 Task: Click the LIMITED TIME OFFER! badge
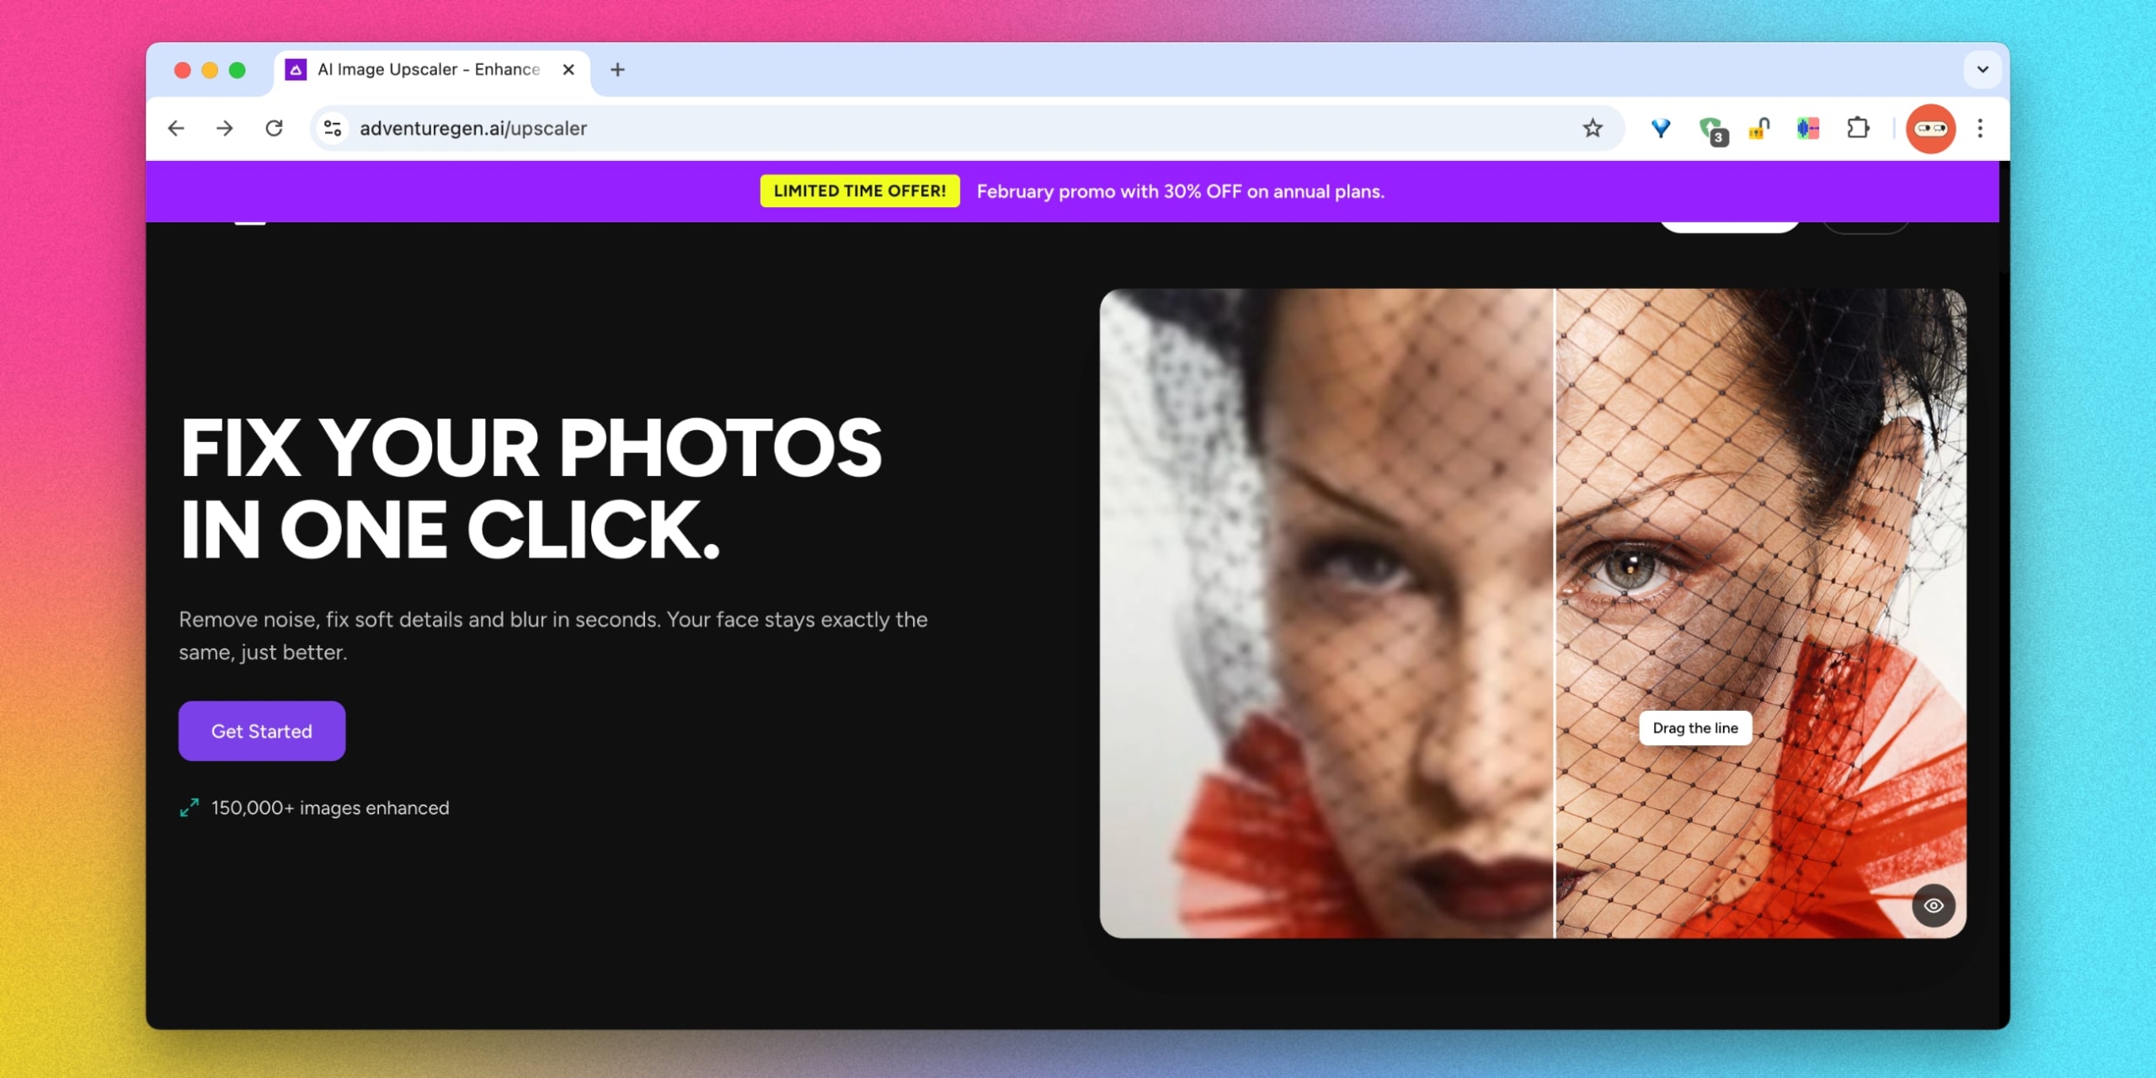pyautogui.click(x=859, y=191)
